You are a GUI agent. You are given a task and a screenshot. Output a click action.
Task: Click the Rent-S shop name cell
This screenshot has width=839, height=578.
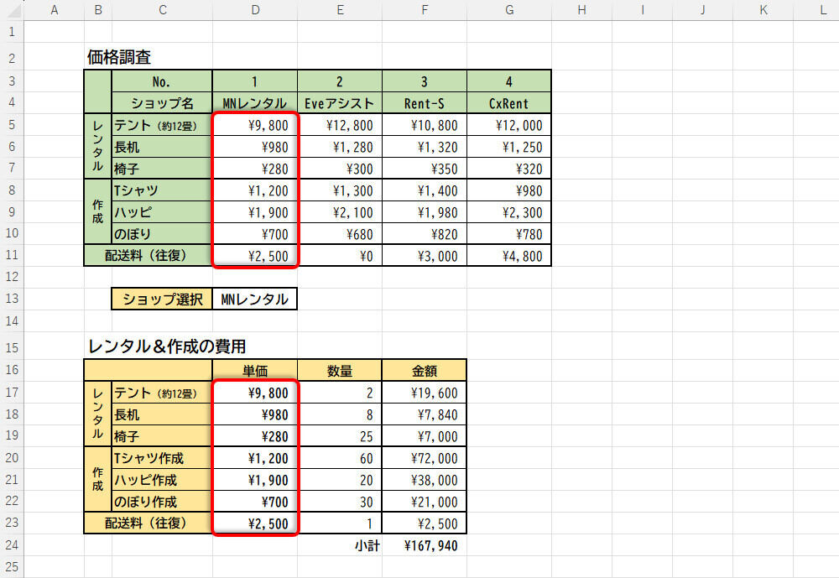click(x=424, y=103)
